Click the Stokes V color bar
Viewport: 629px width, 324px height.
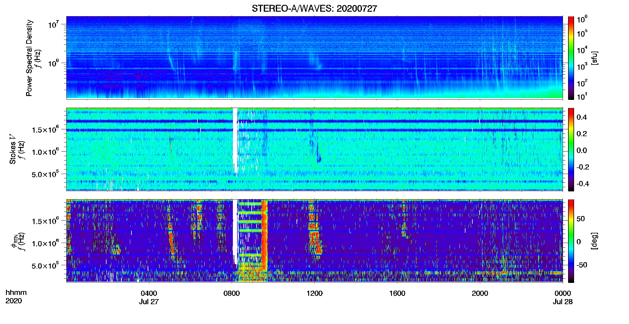click(571, 149)
